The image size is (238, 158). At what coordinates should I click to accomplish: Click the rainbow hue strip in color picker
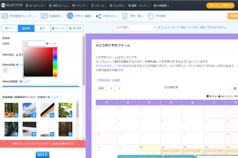pos(55,62)
